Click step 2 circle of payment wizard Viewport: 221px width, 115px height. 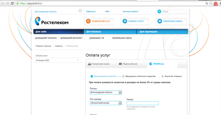click(x=123, y=76)
